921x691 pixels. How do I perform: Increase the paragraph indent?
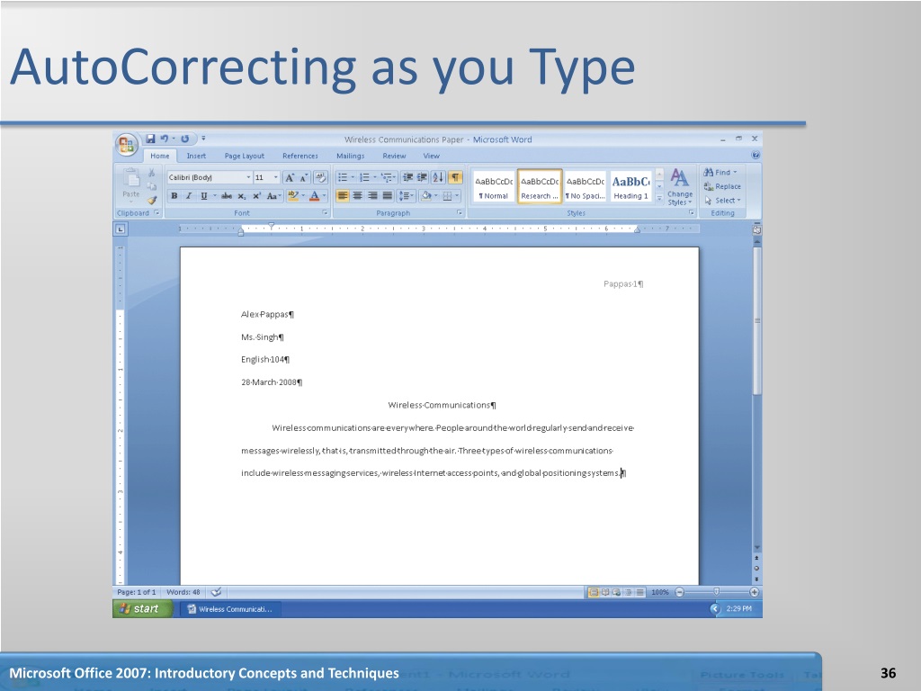click(x=422, y=177)
